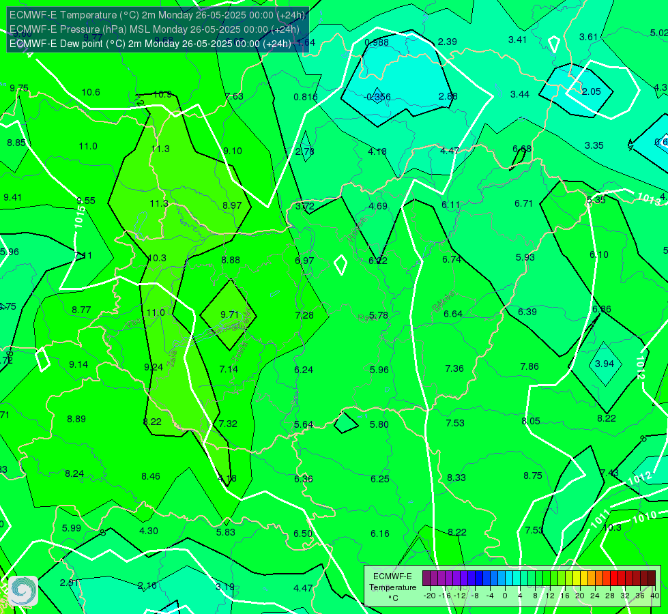The width and height of the screenshot is (668, 614).
Task: Click the ECMWF-E Temperature legend title
Action: [392, 587]
